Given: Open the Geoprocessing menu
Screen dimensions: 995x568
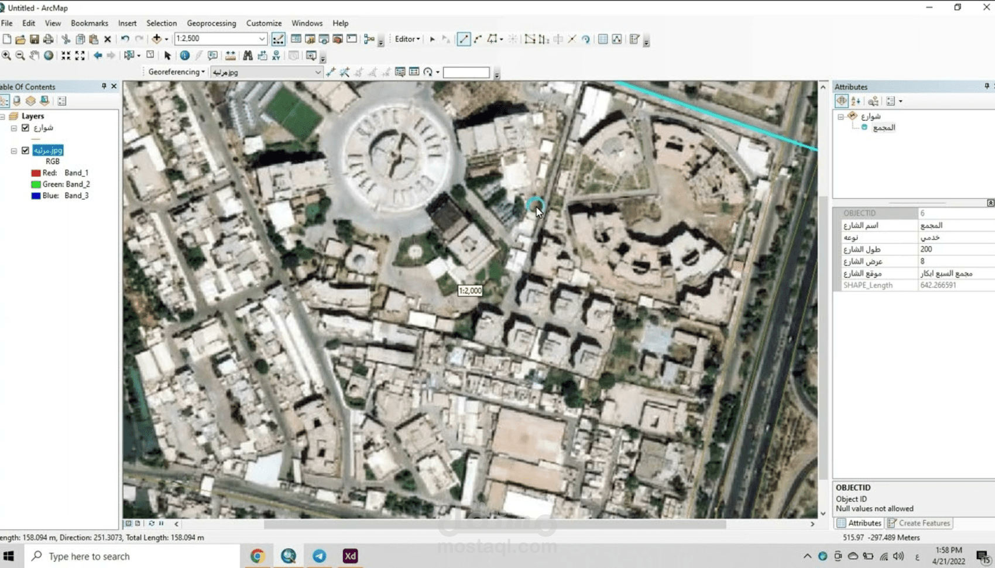Looking at the screenshot, I should coord(211,23).
